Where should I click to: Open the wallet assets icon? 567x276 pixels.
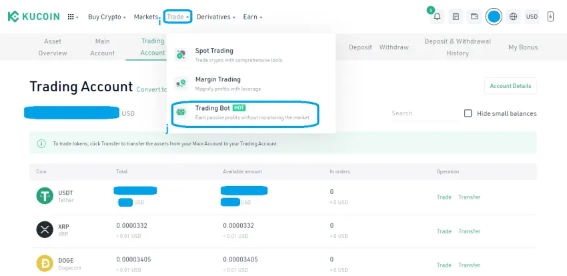474,17
